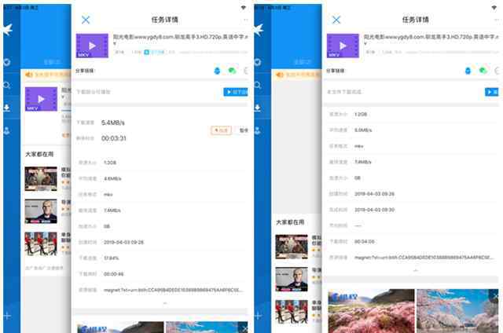Open user profile icon in right sidebar
Image resolution: width=503 pixels, height=333 pixels.
point(258,130)
